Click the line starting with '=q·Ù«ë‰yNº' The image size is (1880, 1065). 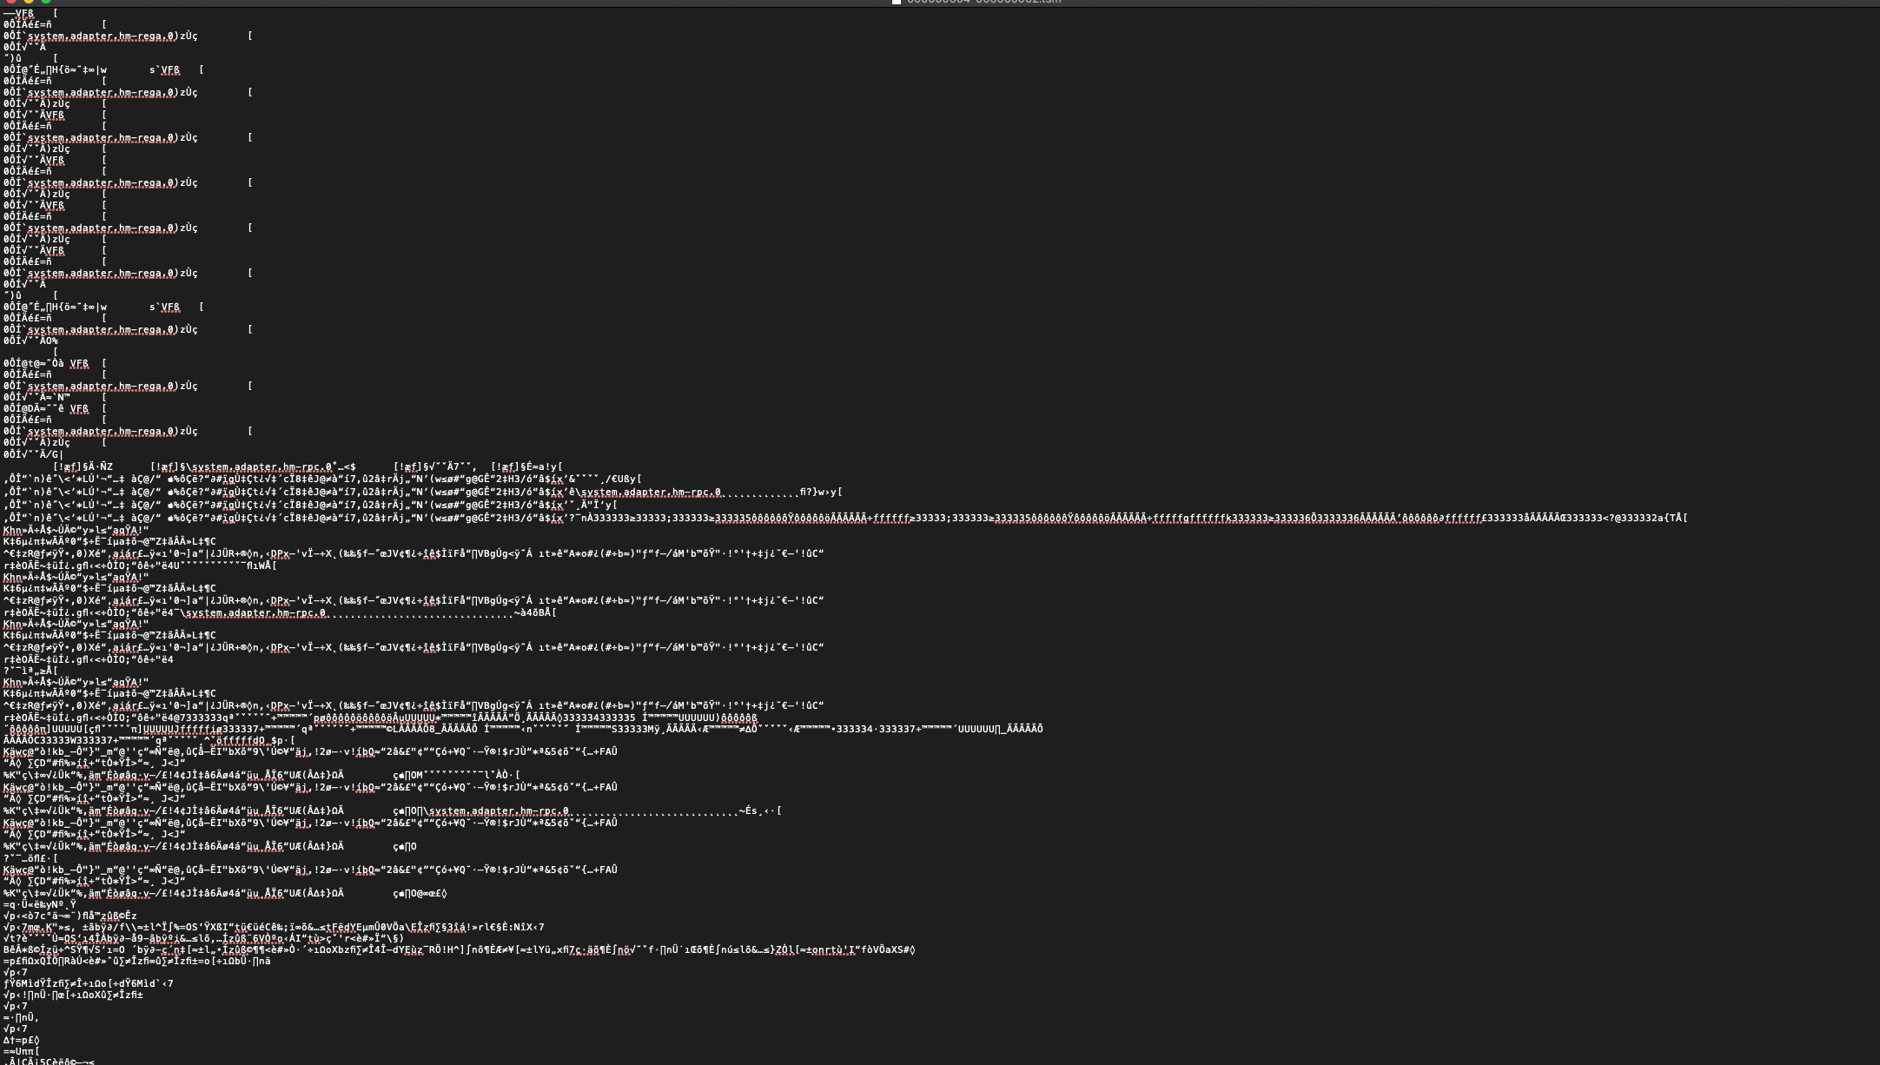pos(40,904)
